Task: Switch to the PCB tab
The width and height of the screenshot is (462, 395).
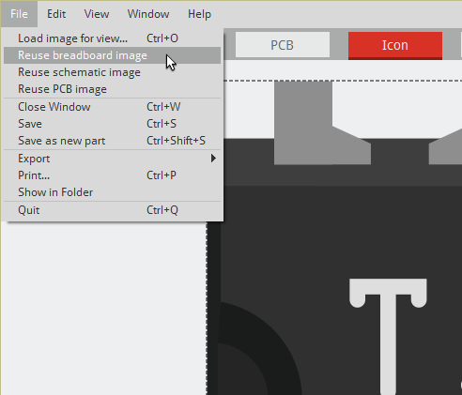Action: tap(283, 45)
